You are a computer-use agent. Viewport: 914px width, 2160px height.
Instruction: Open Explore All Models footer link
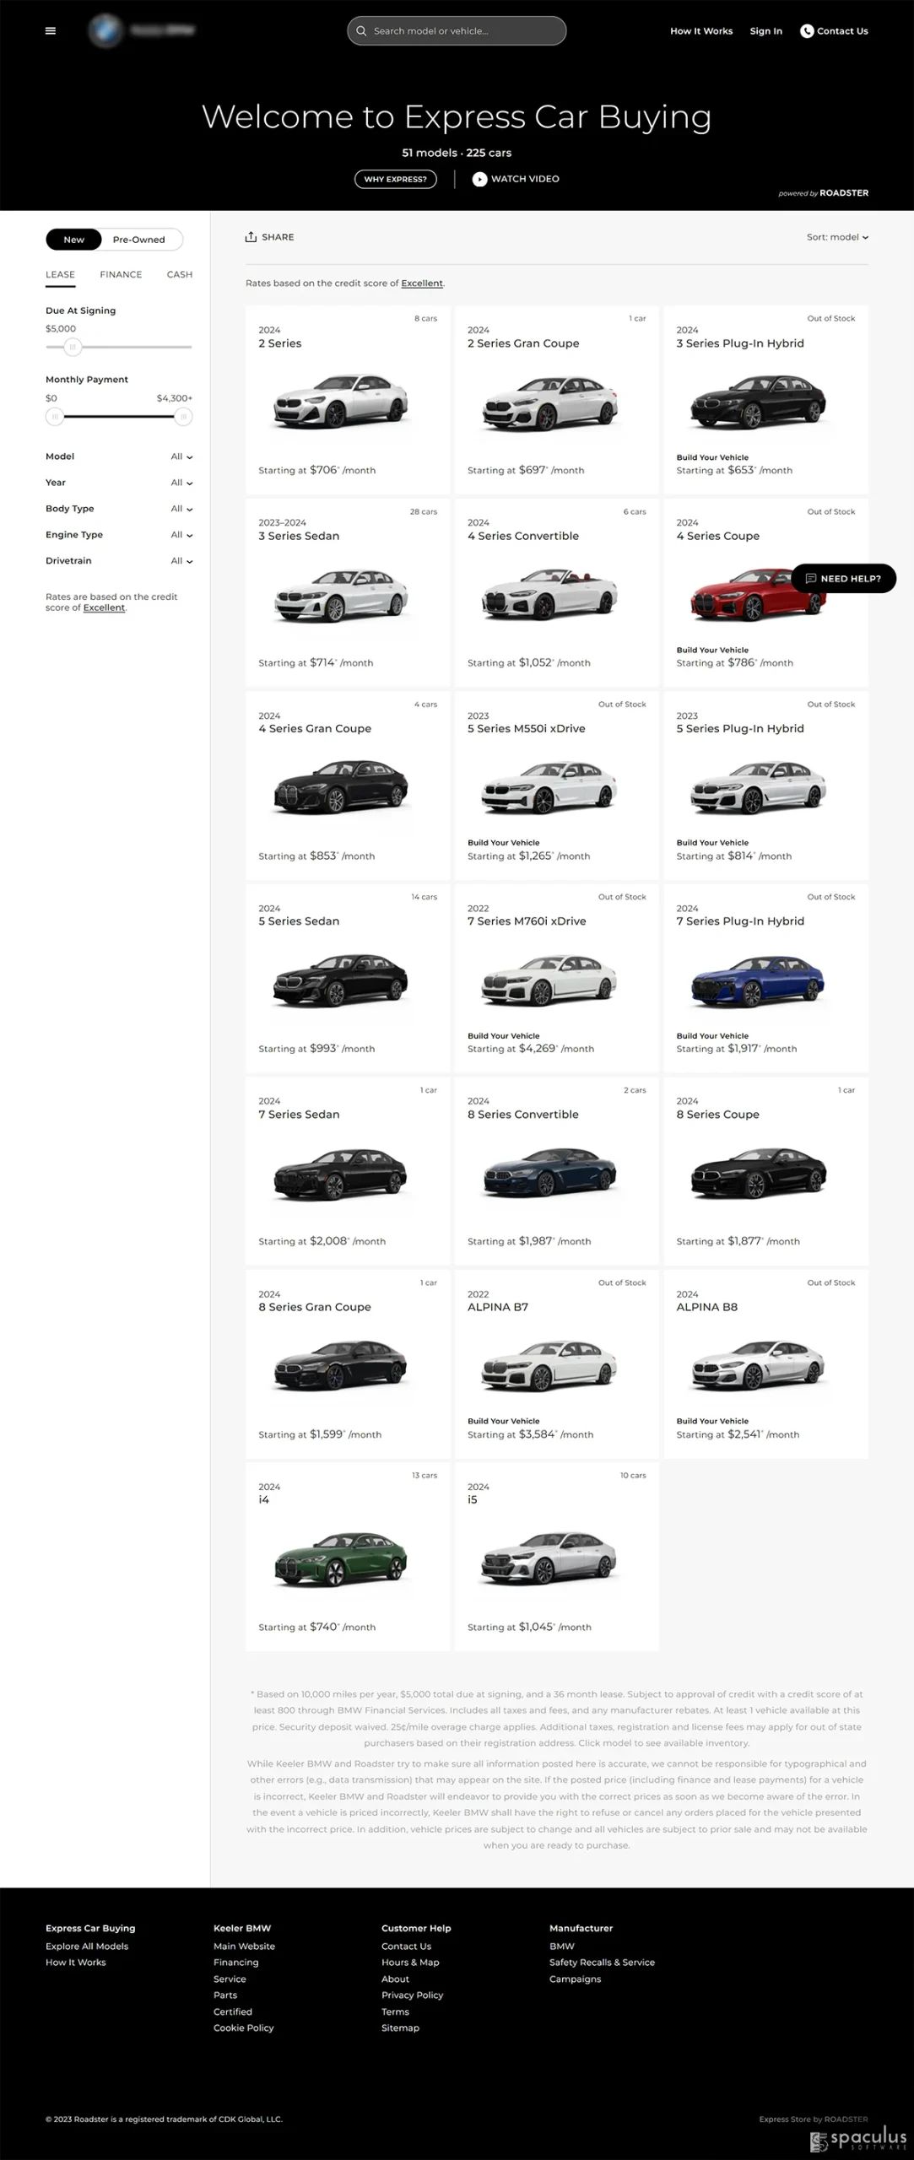pyautogui.click(x=87, y=1947)
